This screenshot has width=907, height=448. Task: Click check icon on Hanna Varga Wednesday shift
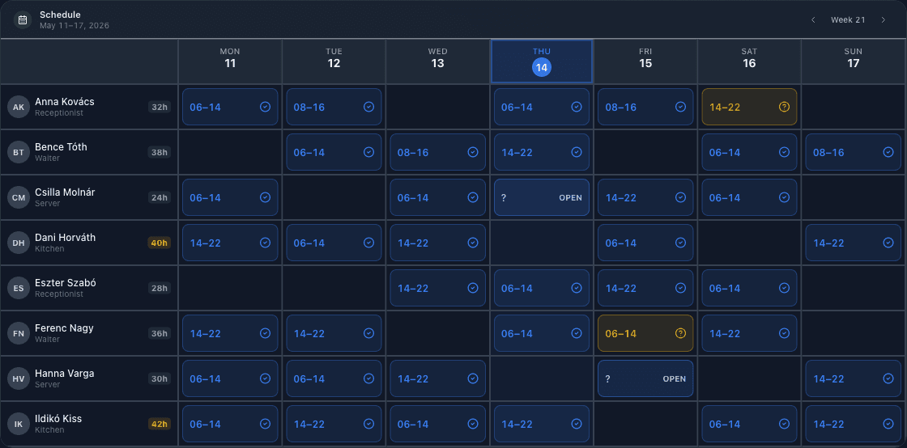tap(473, 378)
